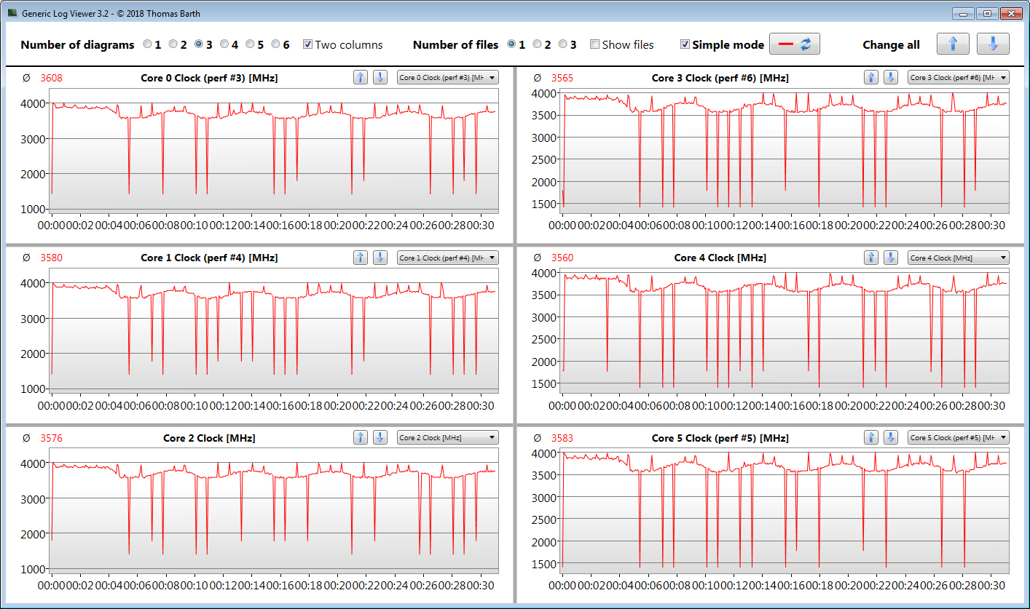The height and width of the screenshot is (609, 1030).
Task: Click the average value 3565
Action: [562, 78]
